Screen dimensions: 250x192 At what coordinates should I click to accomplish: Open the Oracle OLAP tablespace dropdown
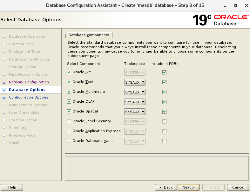pos(135,102)
